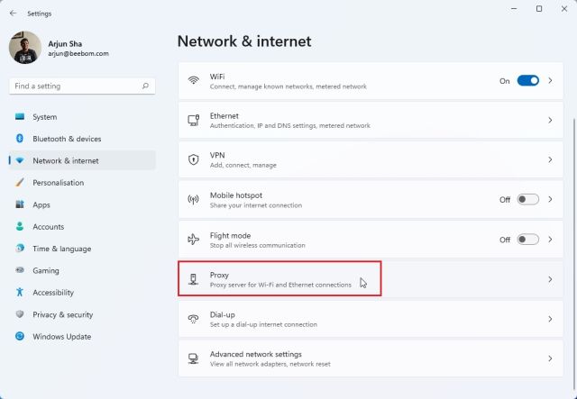Screen dimensions: 577x399
Task: Open Time & language section
Action: 61,249
